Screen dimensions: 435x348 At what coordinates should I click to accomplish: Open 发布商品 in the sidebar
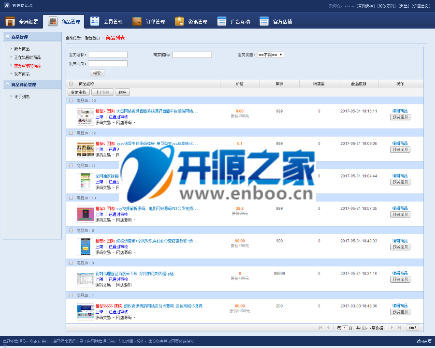[x=22, y=74]
